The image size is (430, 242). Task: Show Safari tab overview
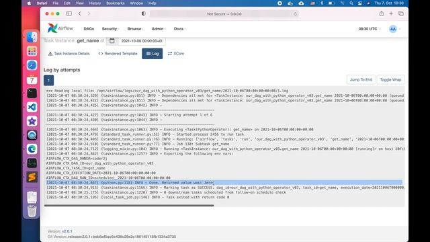click(x=401, y=13)
